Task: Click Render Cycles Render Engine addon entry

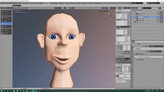Action: pyautogui.click(x=149, y=57)
